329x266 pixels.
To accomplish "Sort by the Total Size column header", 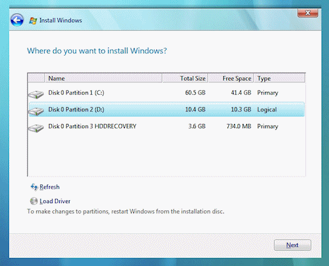I will (x=185, y=79).
